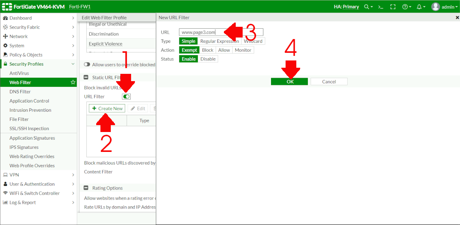Set action to Block
The width and height of the screenshot is (460, 225).
[208, 50]
